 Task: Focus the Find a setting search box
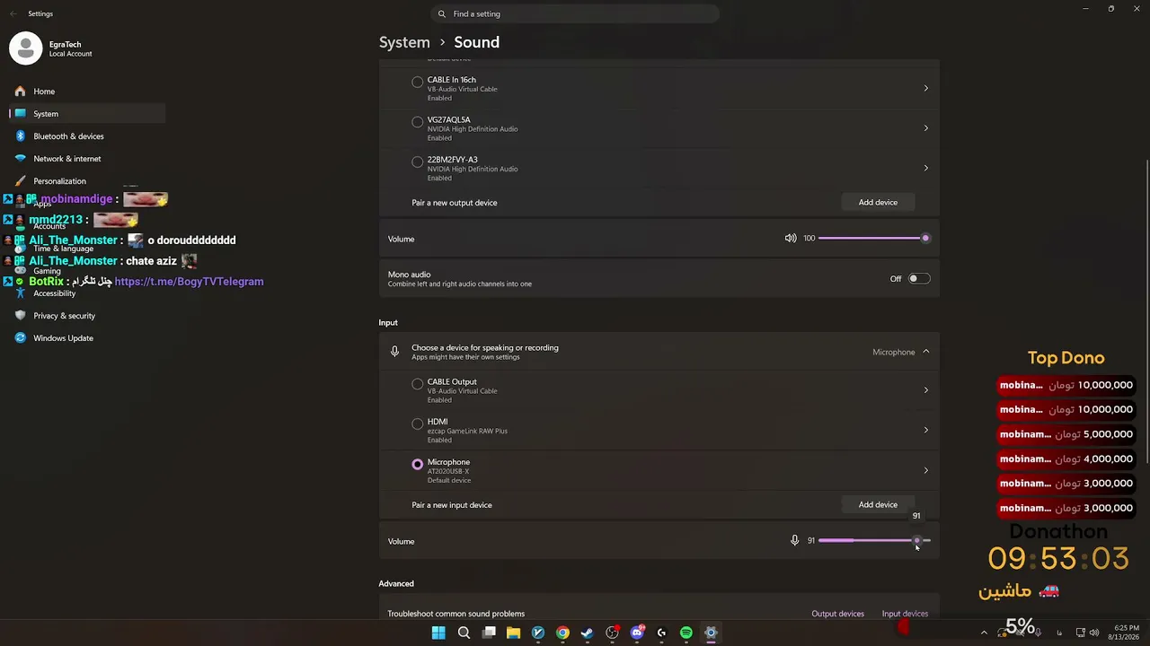[575, 14]
